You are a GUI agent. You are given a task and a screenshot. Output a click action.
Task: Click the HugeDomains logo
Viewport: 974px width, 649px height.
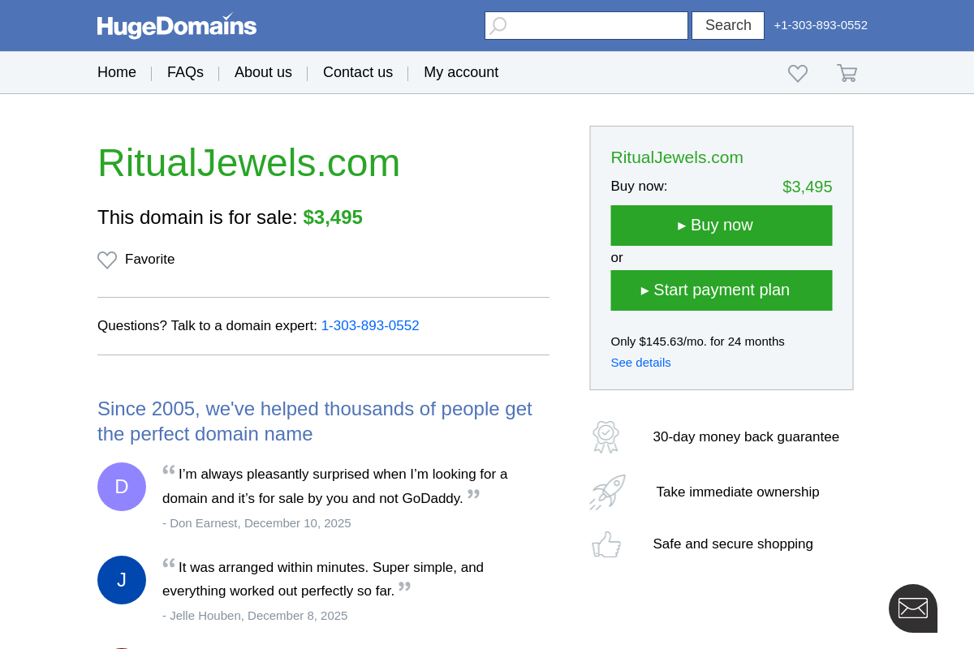tap(176, 25)
